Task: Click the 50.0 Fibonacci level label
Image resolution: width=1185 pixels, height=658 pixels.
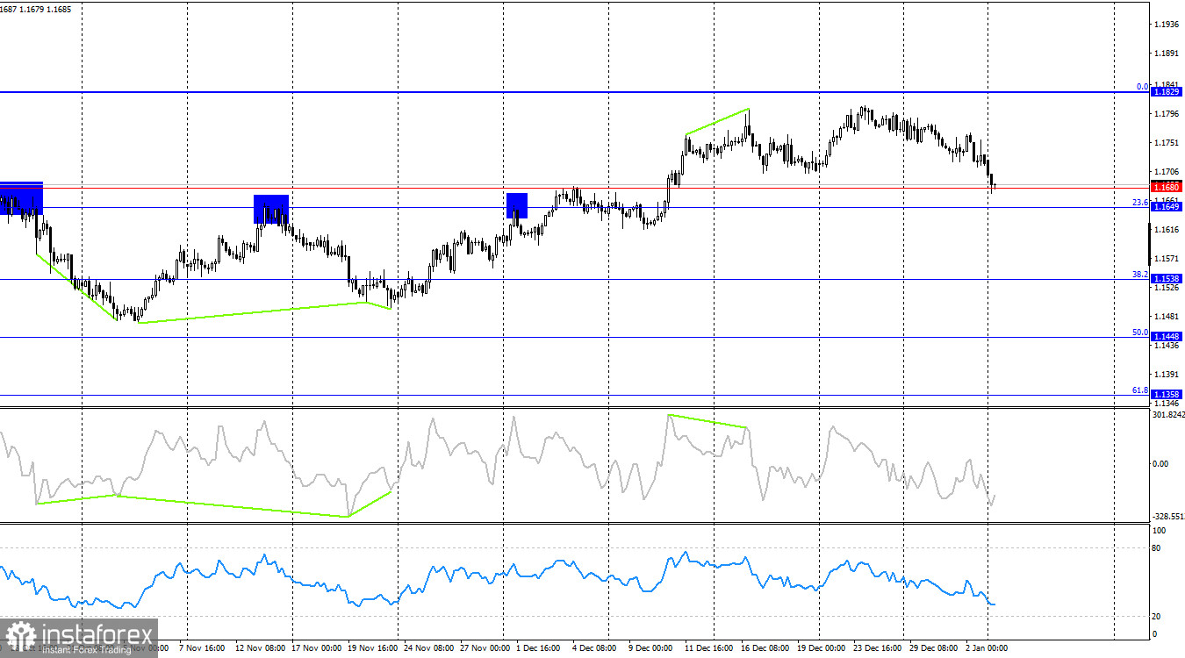Action: (1139, 331)
